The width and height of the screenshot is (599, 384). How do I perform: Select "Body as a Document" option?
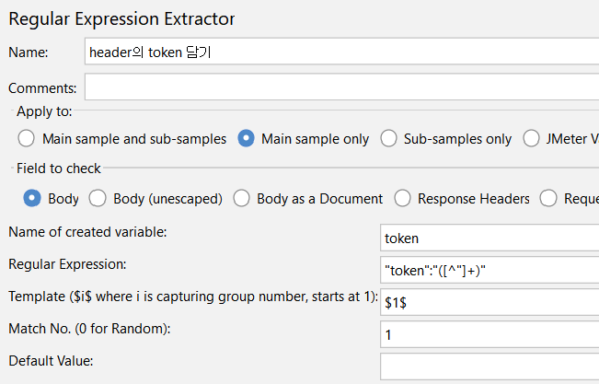pos(241,198)
